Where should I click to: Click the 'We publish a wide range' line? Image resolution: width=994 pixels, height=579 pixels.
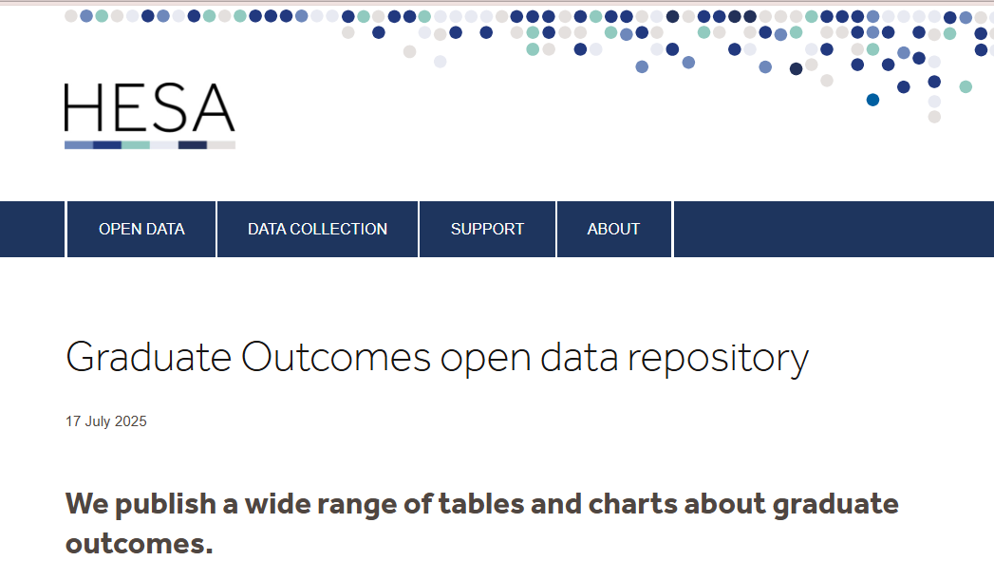click(481, 505)
